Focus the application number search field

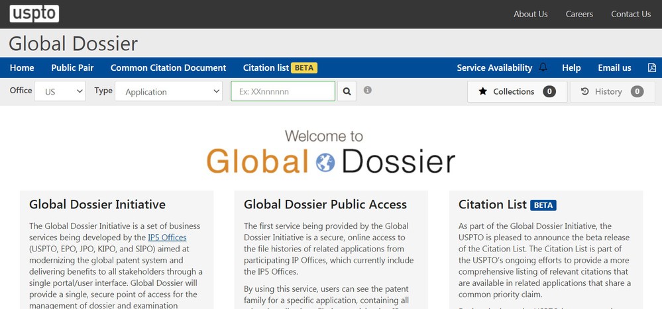click(283, 91)
